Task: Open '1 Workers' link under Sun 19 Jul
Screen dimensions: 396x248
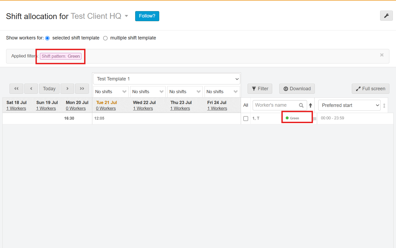Action: tap(46, 109)
